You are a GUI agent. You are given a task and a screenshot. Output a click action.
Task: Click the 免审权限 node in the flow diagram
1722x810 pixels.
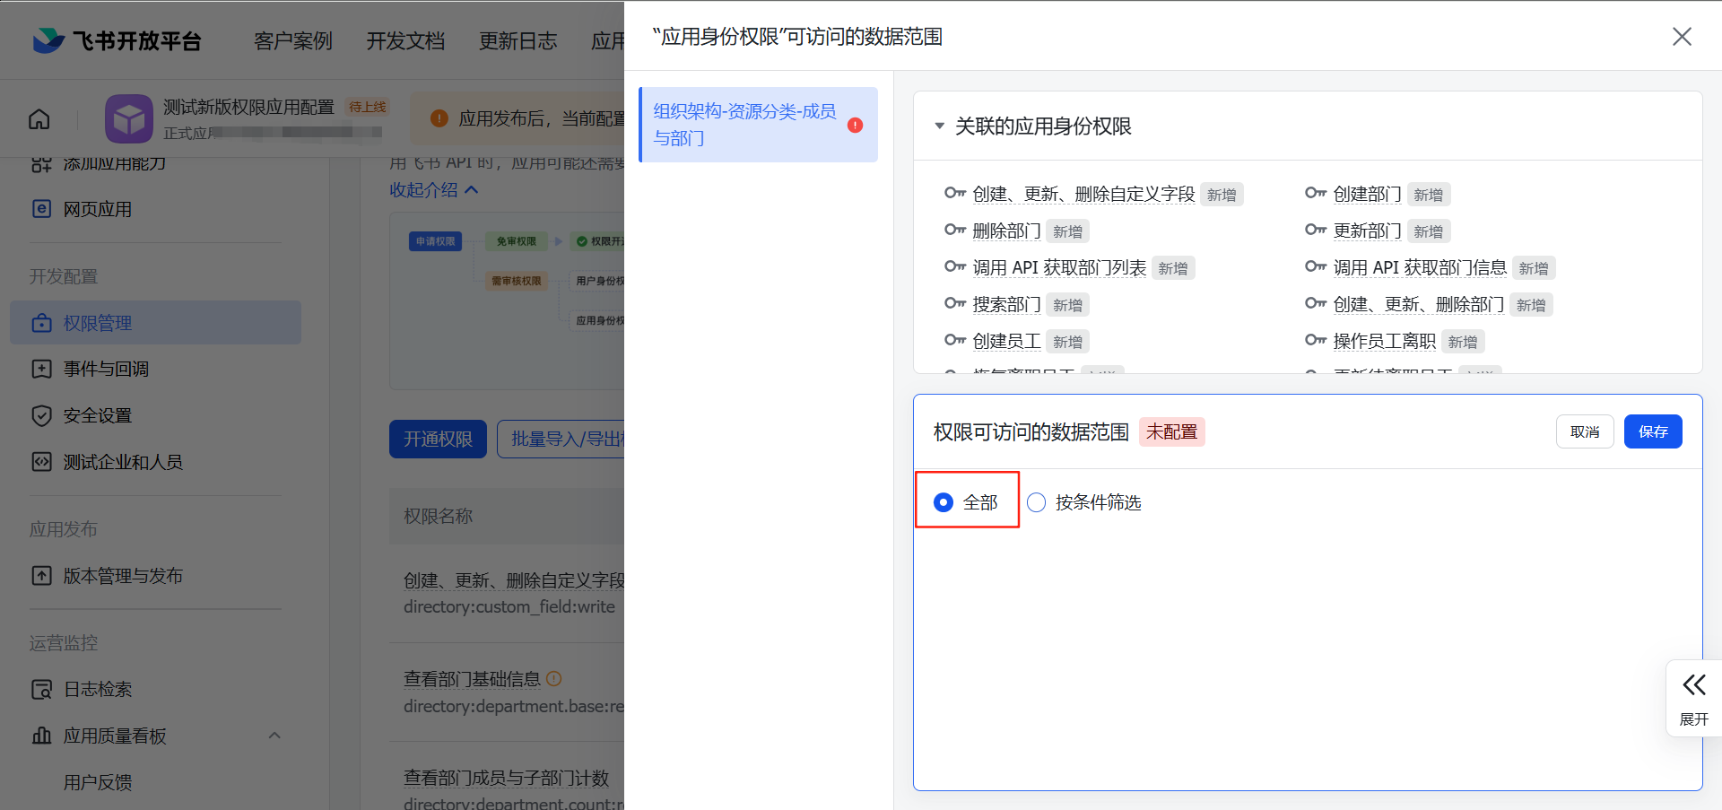[516, 241]
